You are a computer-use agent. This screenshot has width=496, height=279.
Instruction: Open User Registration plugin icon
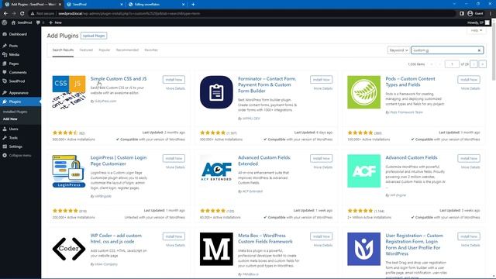click(x=363, y=249)
